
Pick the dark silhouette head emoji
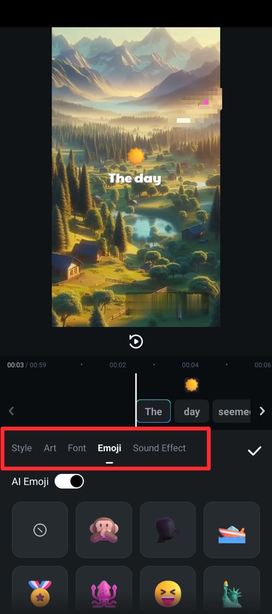pos(168,530)
